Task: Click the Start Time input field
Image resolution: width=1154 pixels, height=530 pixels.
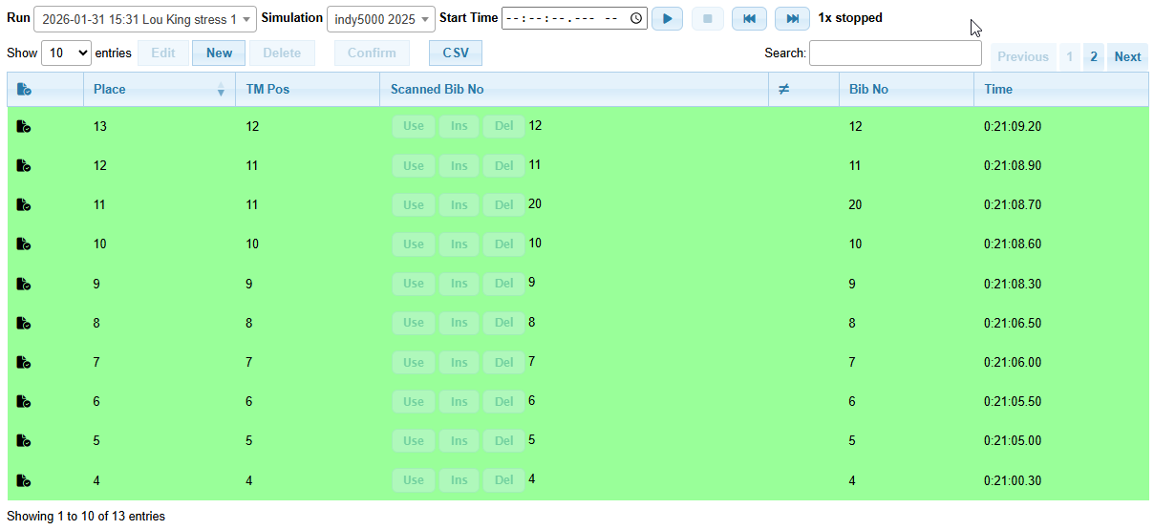Action: pyautogui.click(x=574, y=18)
